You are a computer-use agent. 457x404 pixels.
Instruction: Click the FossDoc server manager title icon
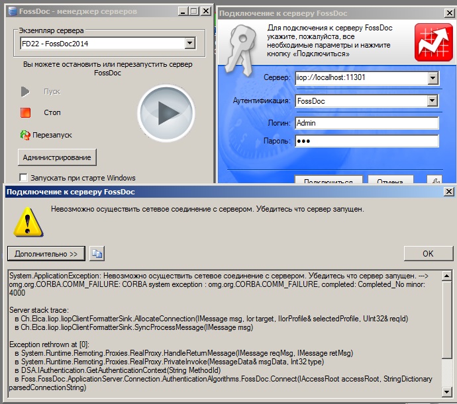pos(13,11)
